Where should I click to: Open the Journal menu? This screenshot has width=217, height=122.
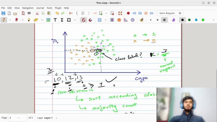(x=40, y=8)
